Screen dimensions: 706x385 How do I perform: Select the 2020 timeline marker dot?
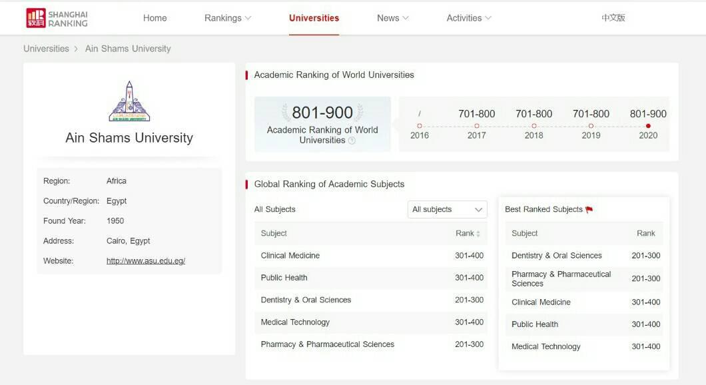(x=648, y=126)
